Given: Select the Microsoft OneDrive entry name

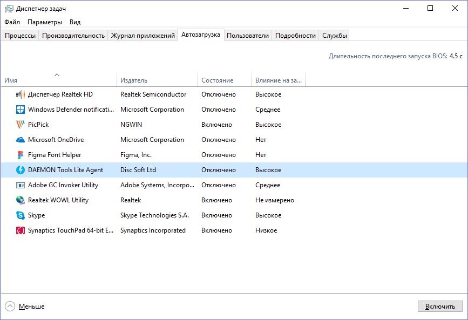Looking at the screenshot, I should coord(56,140).
